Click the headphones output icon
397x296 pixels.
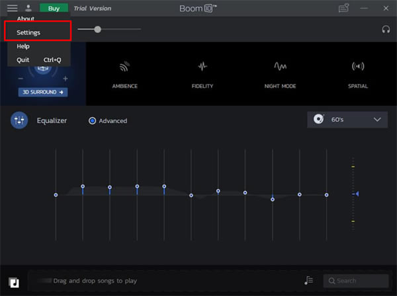coord(386,30)
